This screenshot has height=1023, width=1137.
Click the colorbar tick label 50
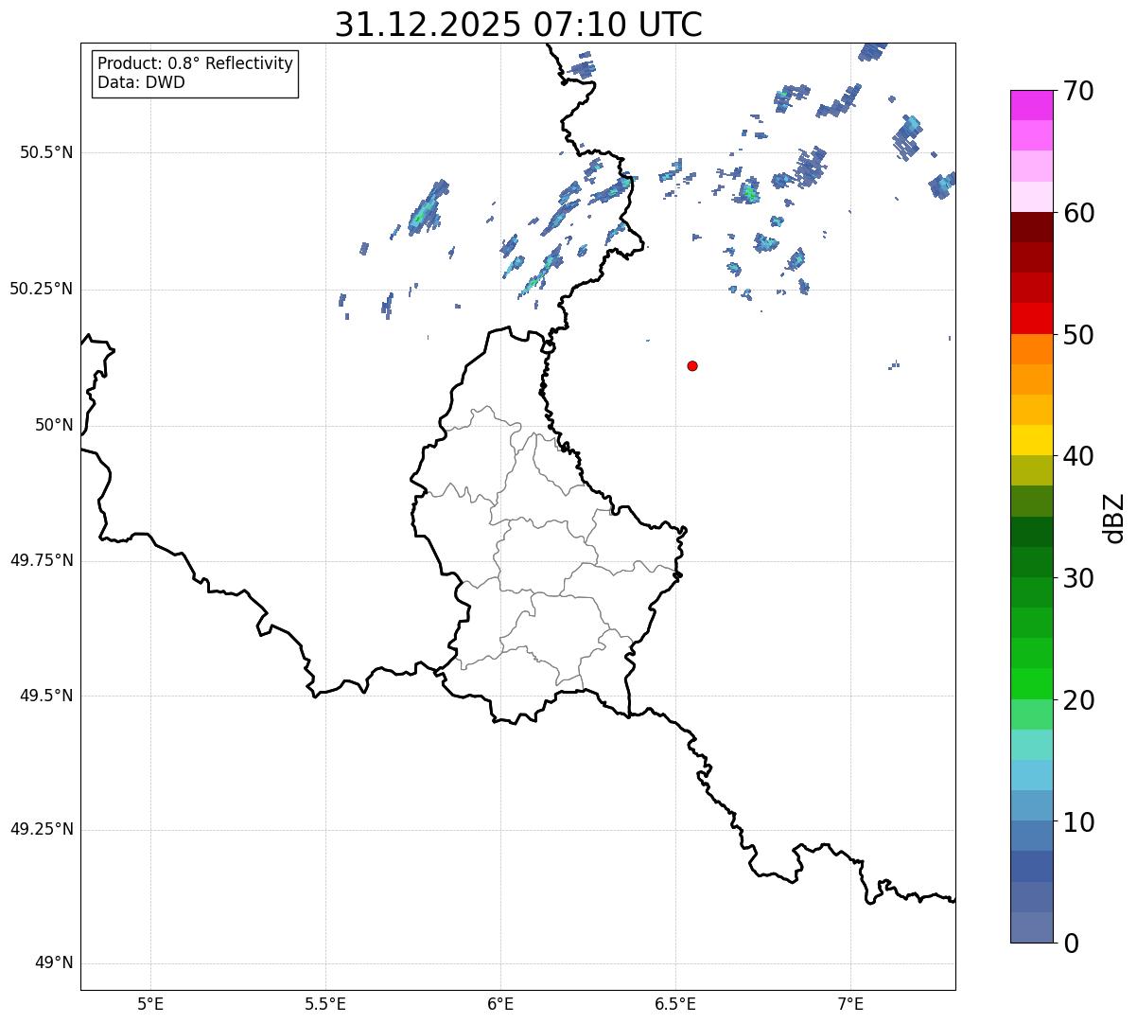(x=1078, y=335)
